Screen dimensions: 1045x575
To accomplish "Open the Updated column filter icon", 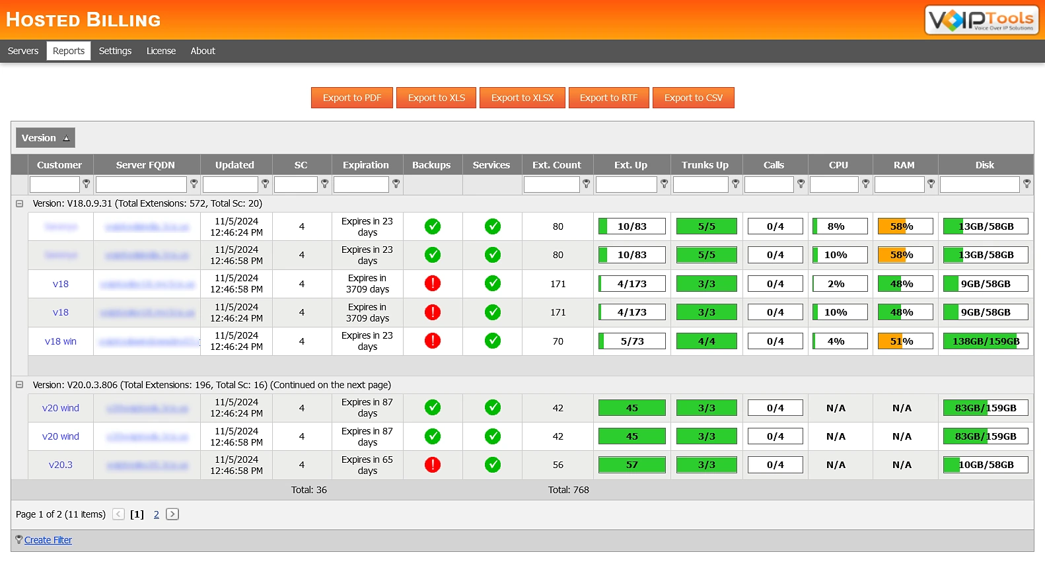I will [x=265, y=184].
